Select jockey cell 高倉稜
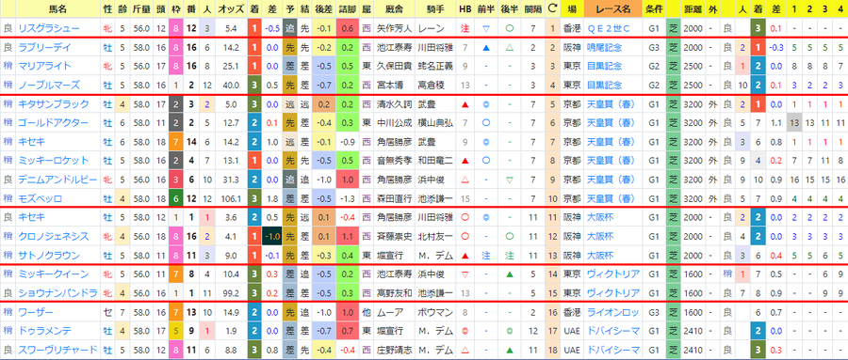Viewport: 848px width, 360px height. tap(431, 85)
